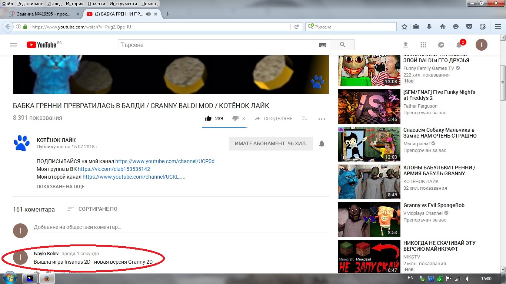Open the Редактиране menu
Viewport: 506px width, 284px height.
pyautogui.click(x=30, y=4)
